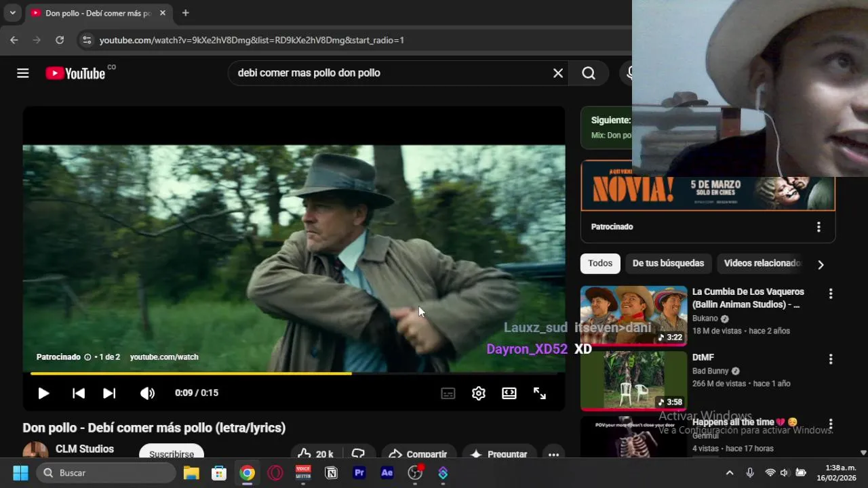
Task: Go to the YouTube home logo
Action: [75, 73]
